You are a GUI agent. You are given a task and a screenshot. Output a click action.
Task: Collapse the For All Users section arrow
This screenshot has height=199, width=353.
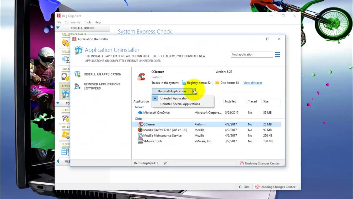pos(58,28)
